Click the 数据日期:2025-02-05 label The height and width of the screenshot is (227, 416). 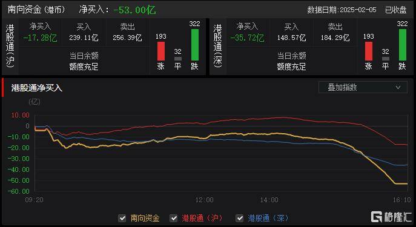342,10
